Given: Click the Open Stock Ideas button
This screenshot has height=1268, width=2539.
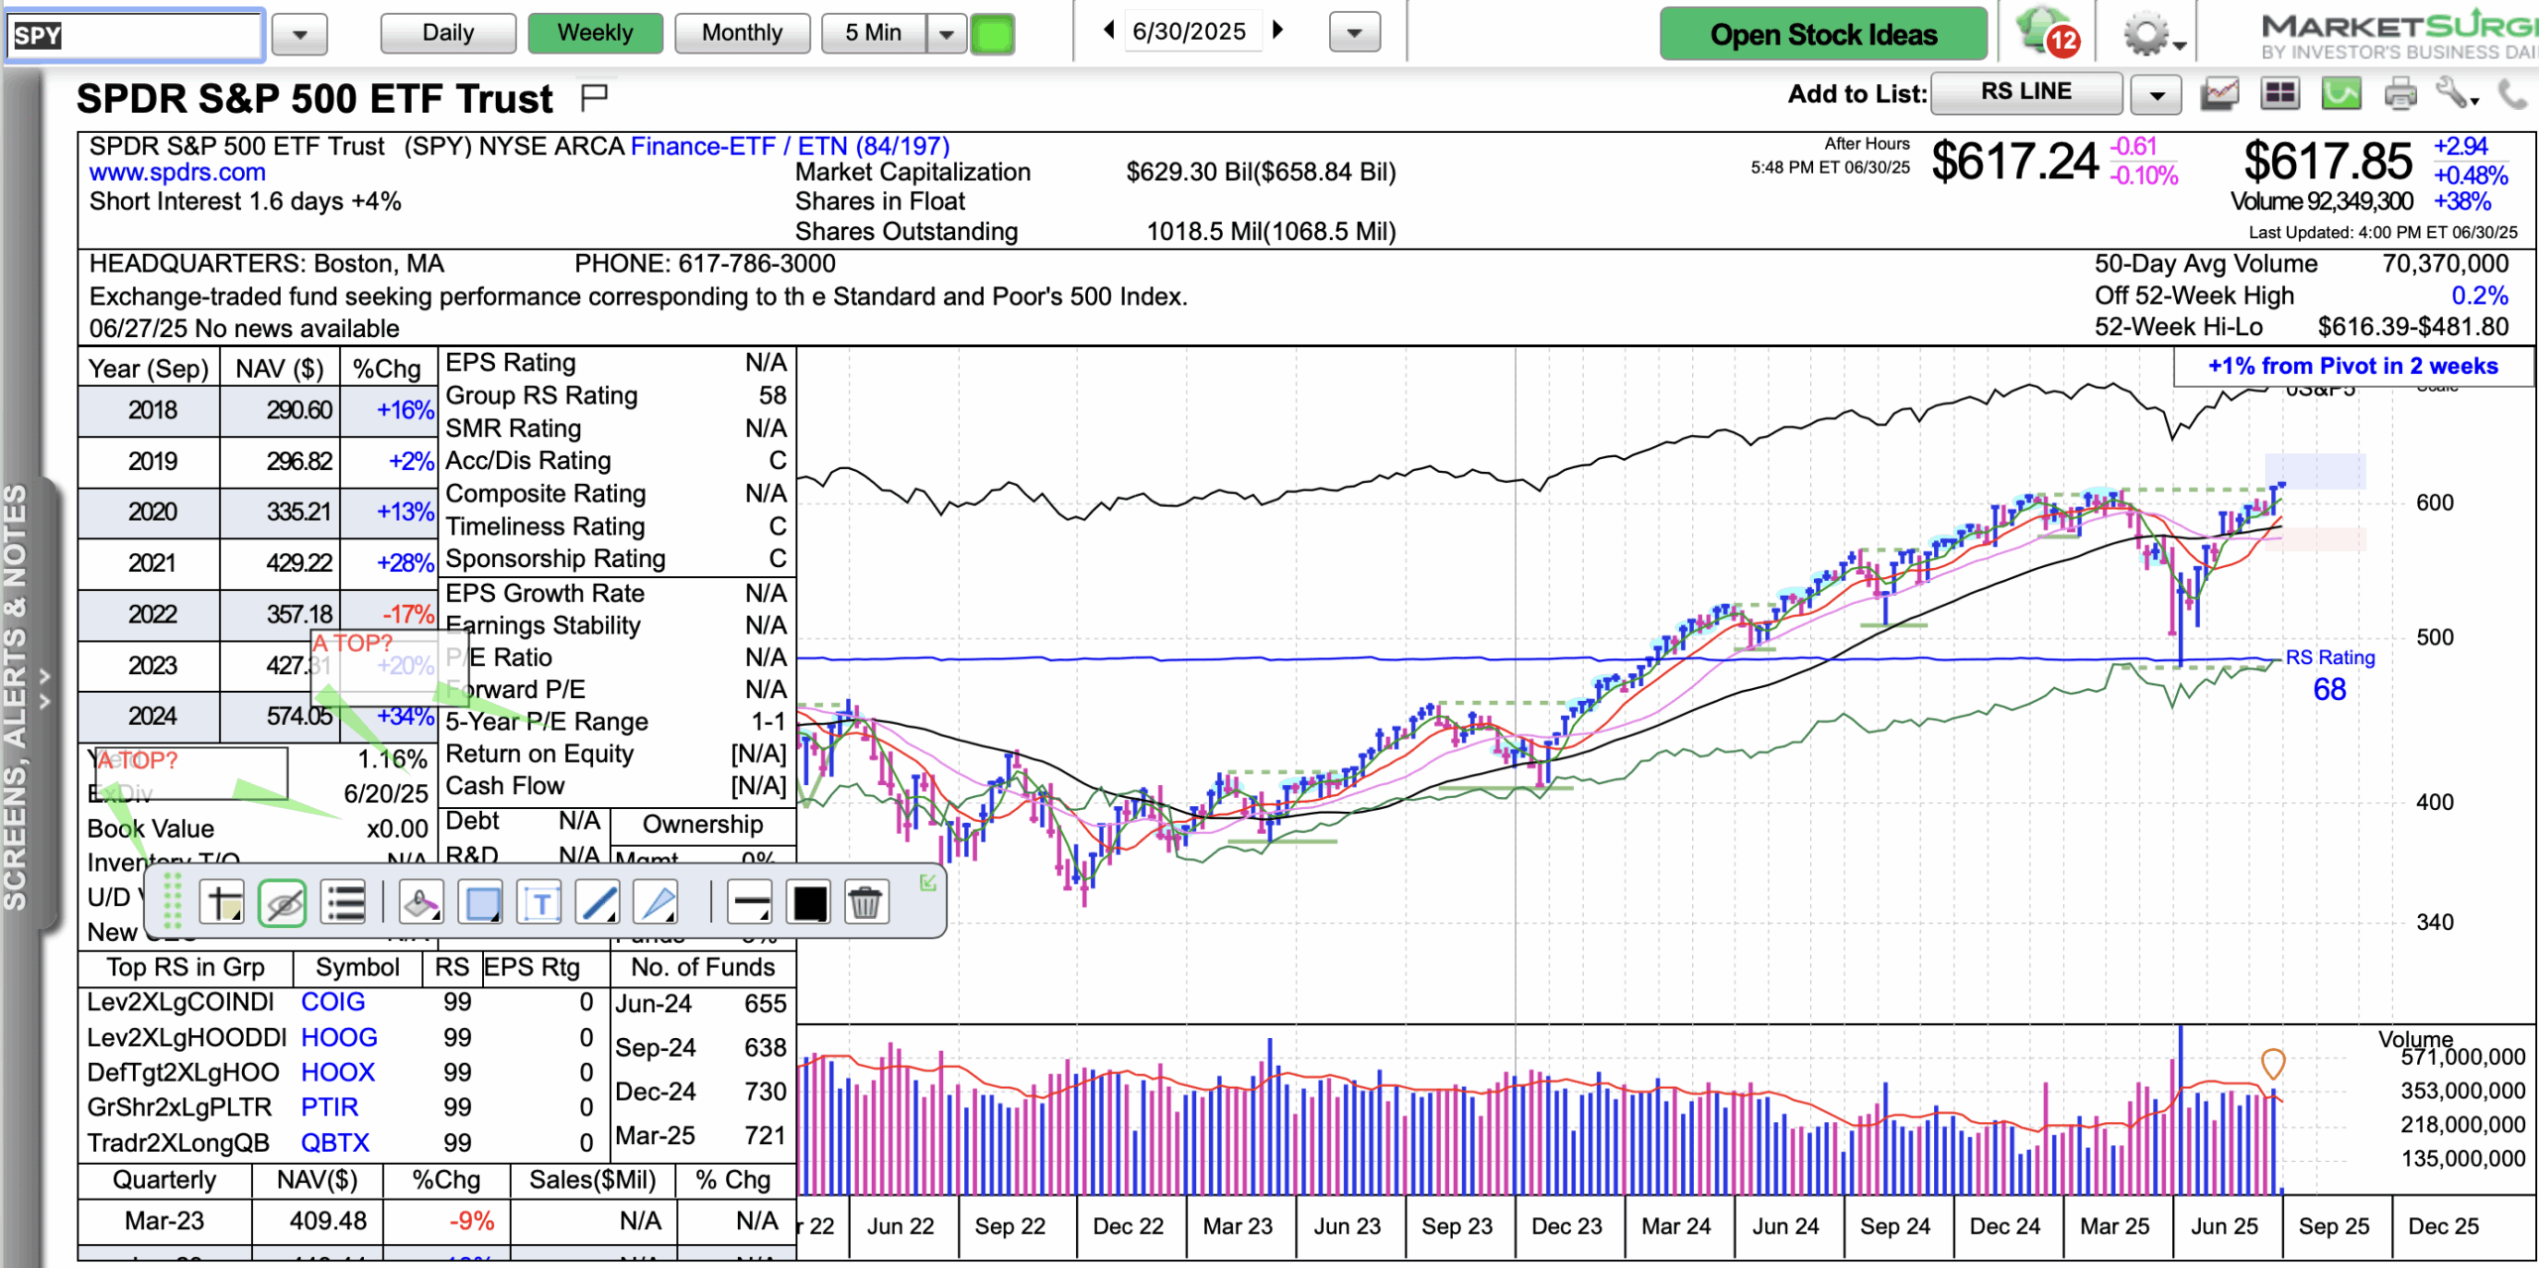Looking at the screenshot, I should [1823, 35].
